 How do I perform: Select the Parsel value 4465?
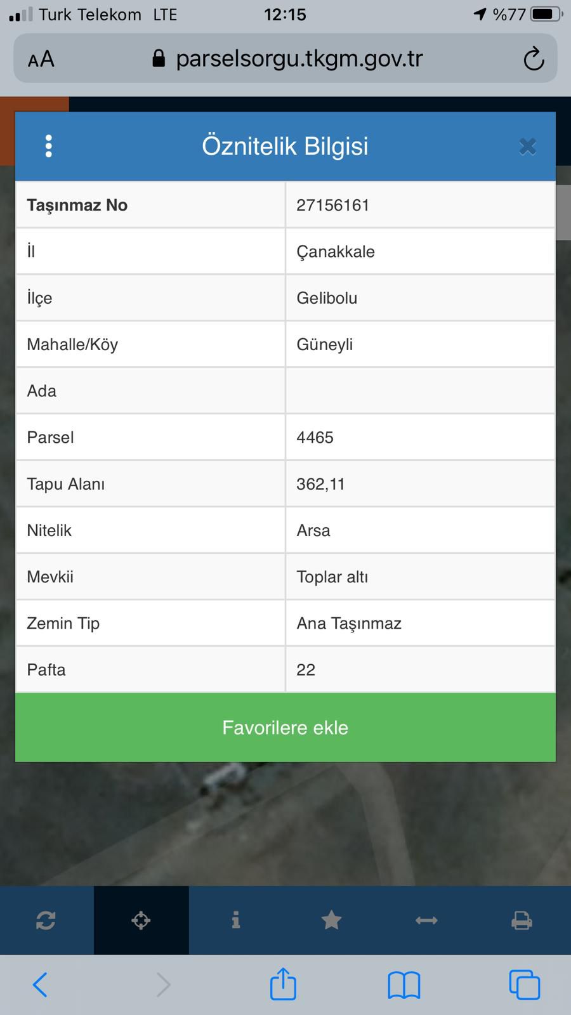click(315, 437)
